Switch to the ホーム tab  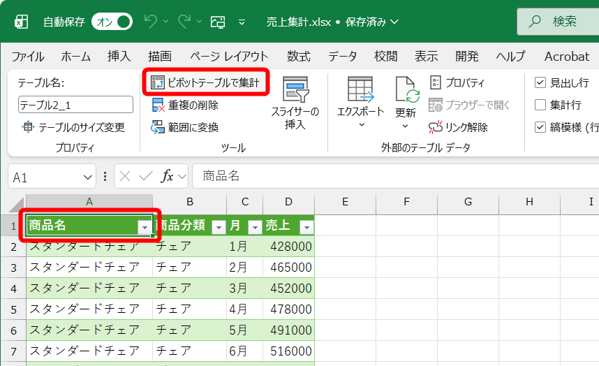tap(75, 57)
